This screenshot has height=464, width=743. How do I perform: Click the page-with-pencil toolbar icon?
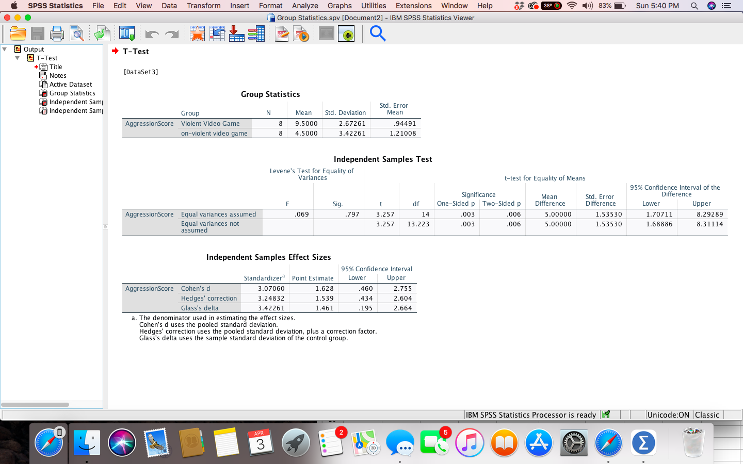click(282, 34)
